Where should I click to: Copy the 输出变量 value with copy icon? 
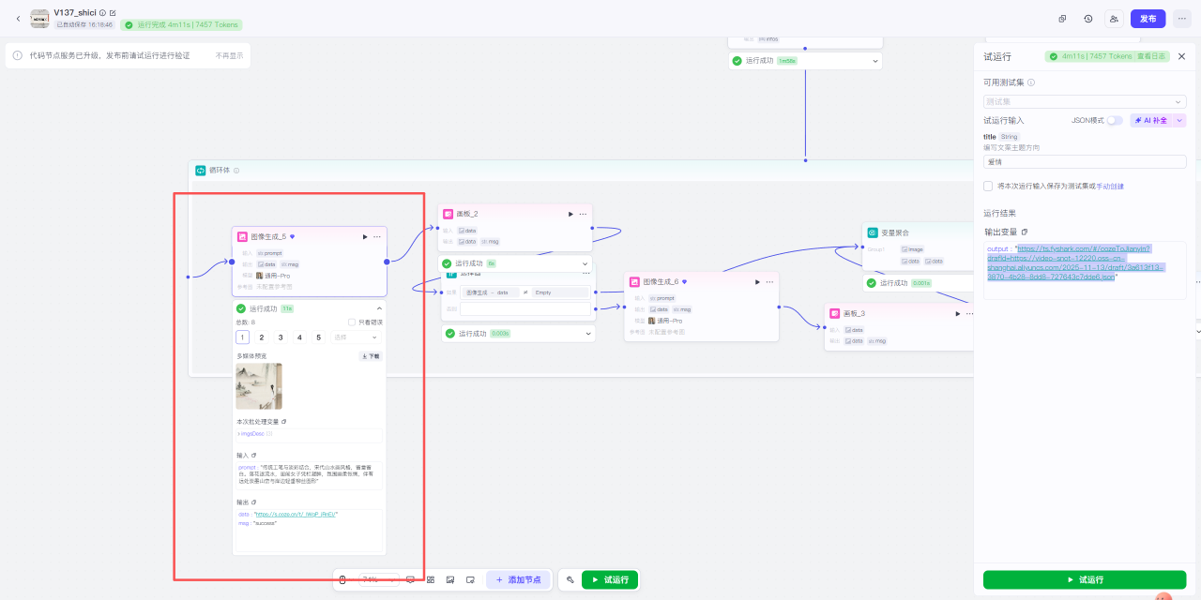pos(1025,232)
